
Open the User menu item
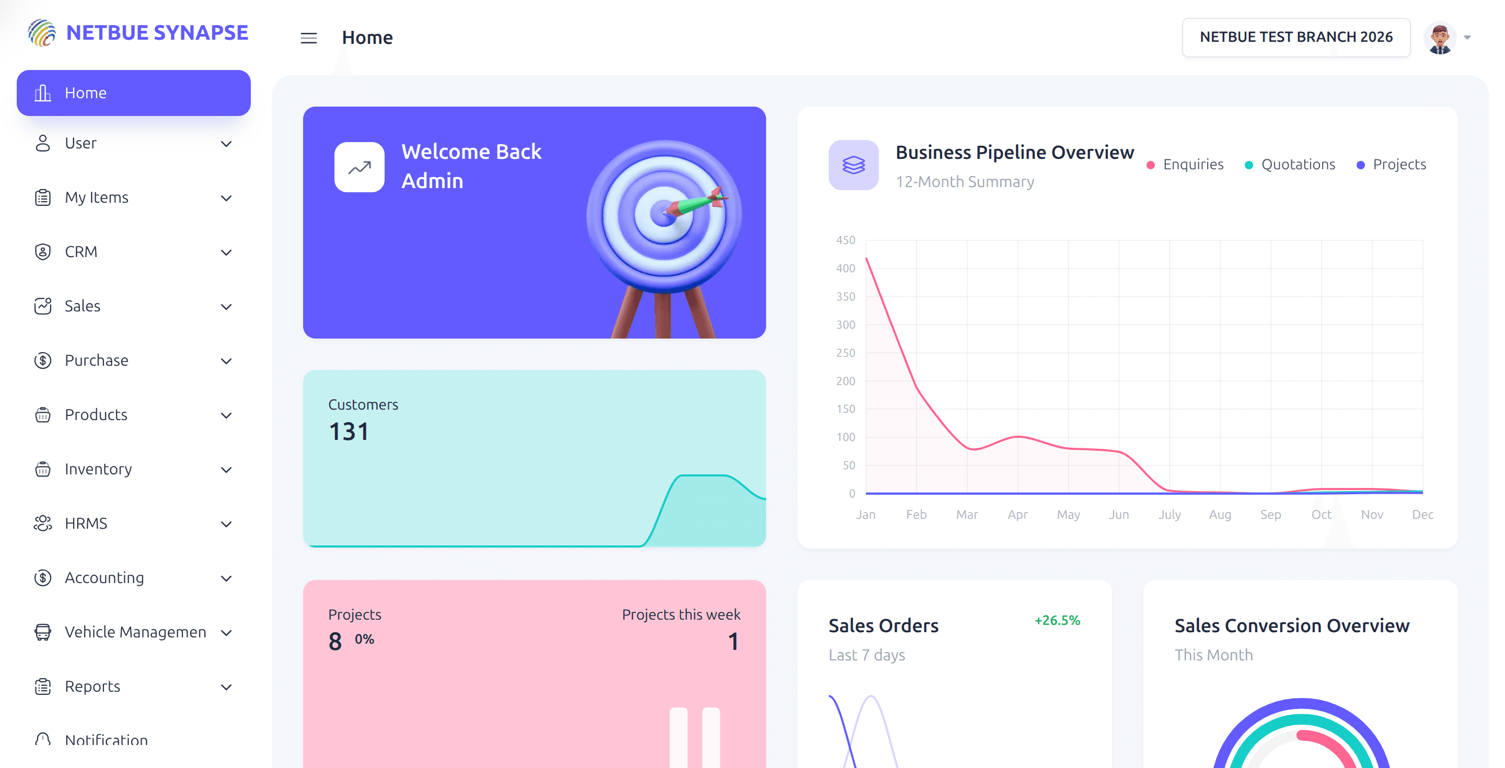coord(134,143)
